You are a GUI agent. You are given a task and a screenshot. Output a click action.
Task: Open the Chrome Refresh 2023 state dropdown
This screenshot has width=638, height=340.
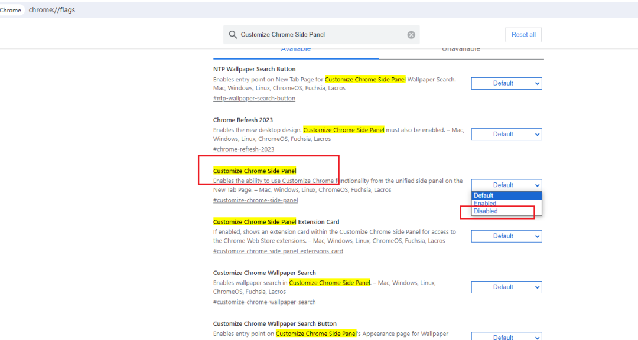507,134
